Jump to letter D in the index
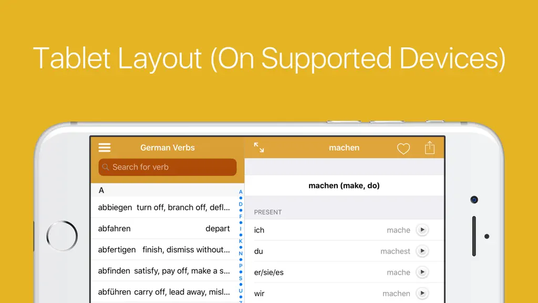 point(241,204)
